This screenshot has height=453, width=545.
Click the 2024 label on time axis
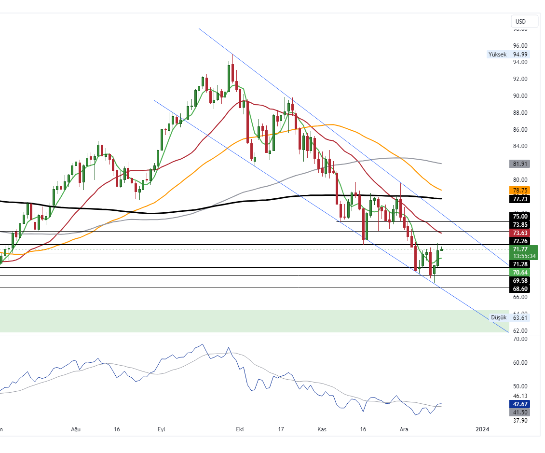(x=482, y=429)
